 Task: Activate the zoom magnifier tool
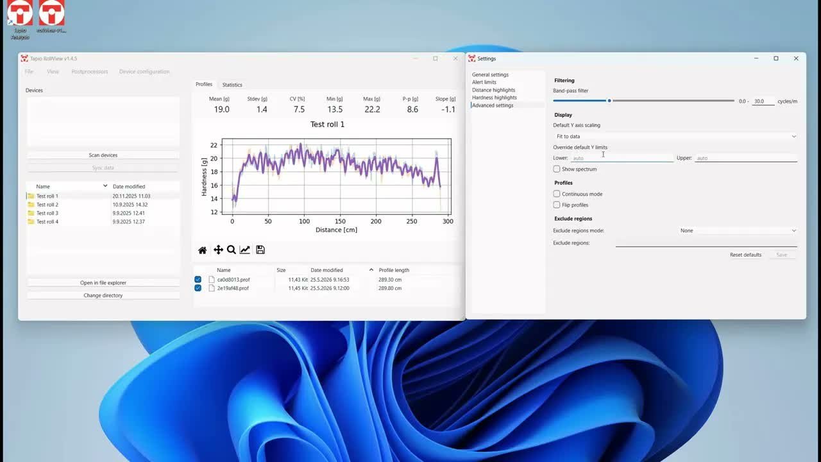(232, 250)
